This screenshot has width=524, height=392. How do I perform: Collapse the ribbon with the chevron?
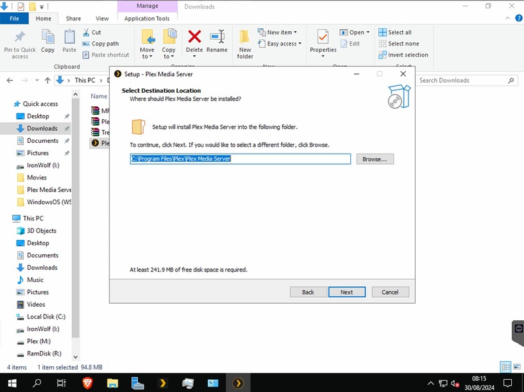point(507,19)
